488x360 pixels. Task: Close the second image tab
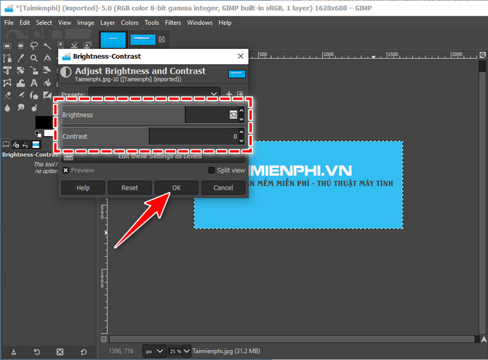coord(162,39)
